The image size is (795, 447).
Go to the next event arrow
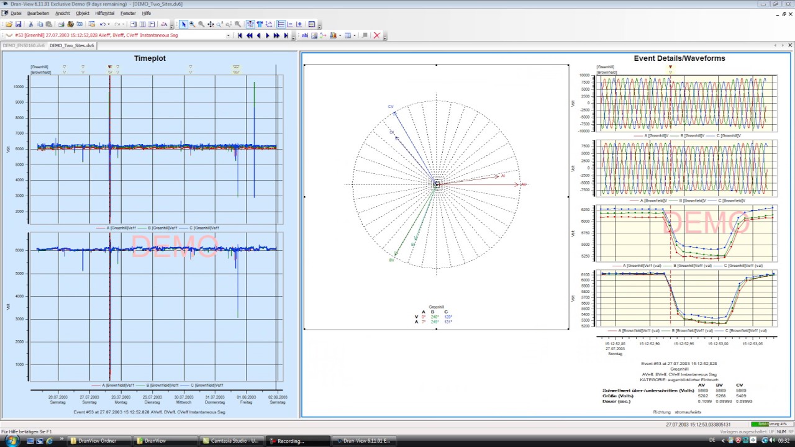point(268,35)
